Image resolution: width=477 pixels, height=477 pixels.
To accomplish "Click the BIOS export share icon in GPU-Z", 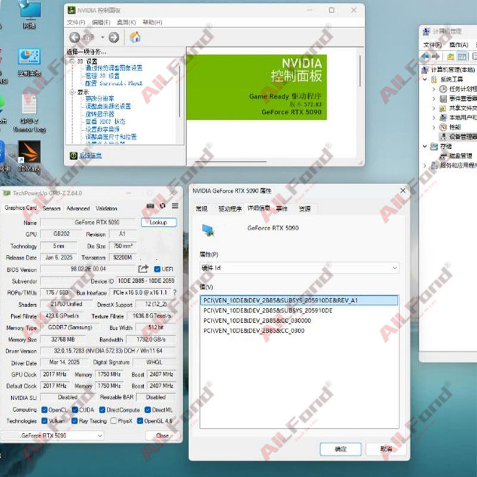I will [143, 269].
